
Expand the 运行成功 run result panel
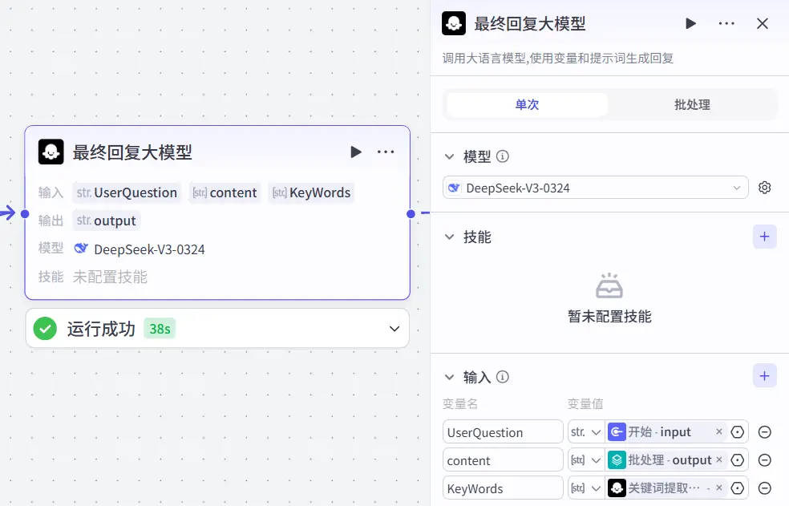[393, 328]
